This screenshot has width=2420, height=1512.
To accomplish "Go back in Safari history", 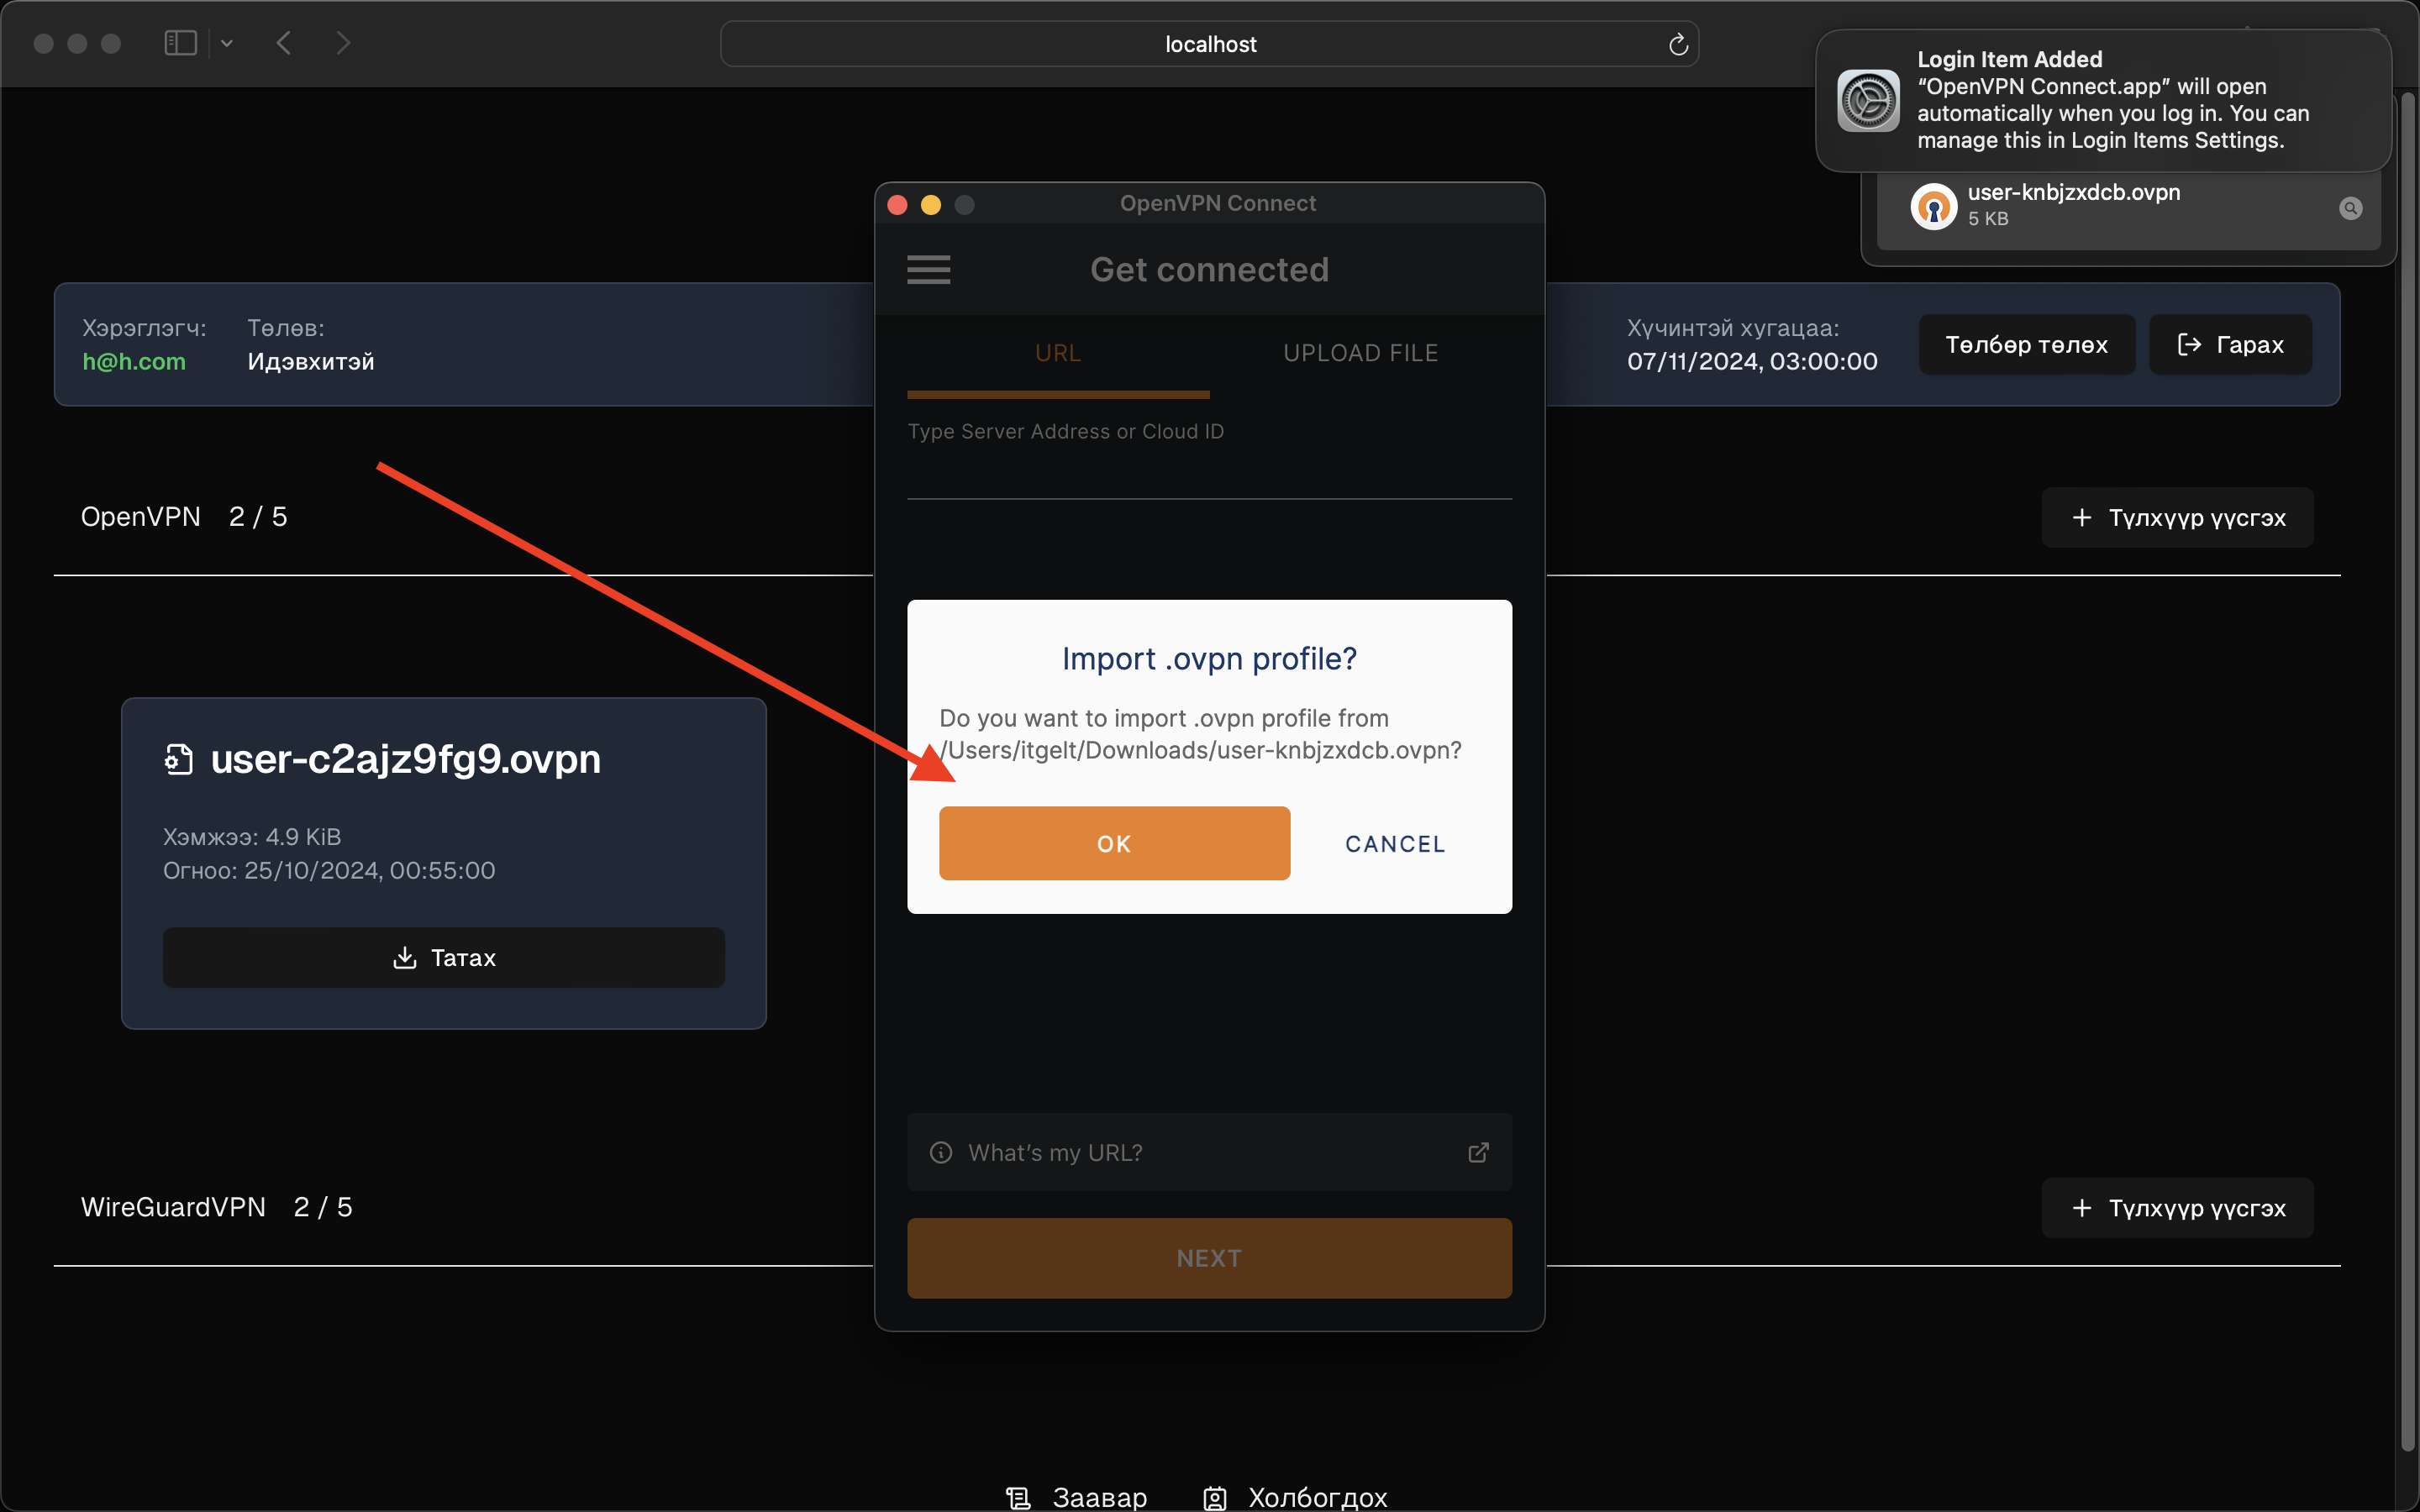I will (x=284, y=43).
